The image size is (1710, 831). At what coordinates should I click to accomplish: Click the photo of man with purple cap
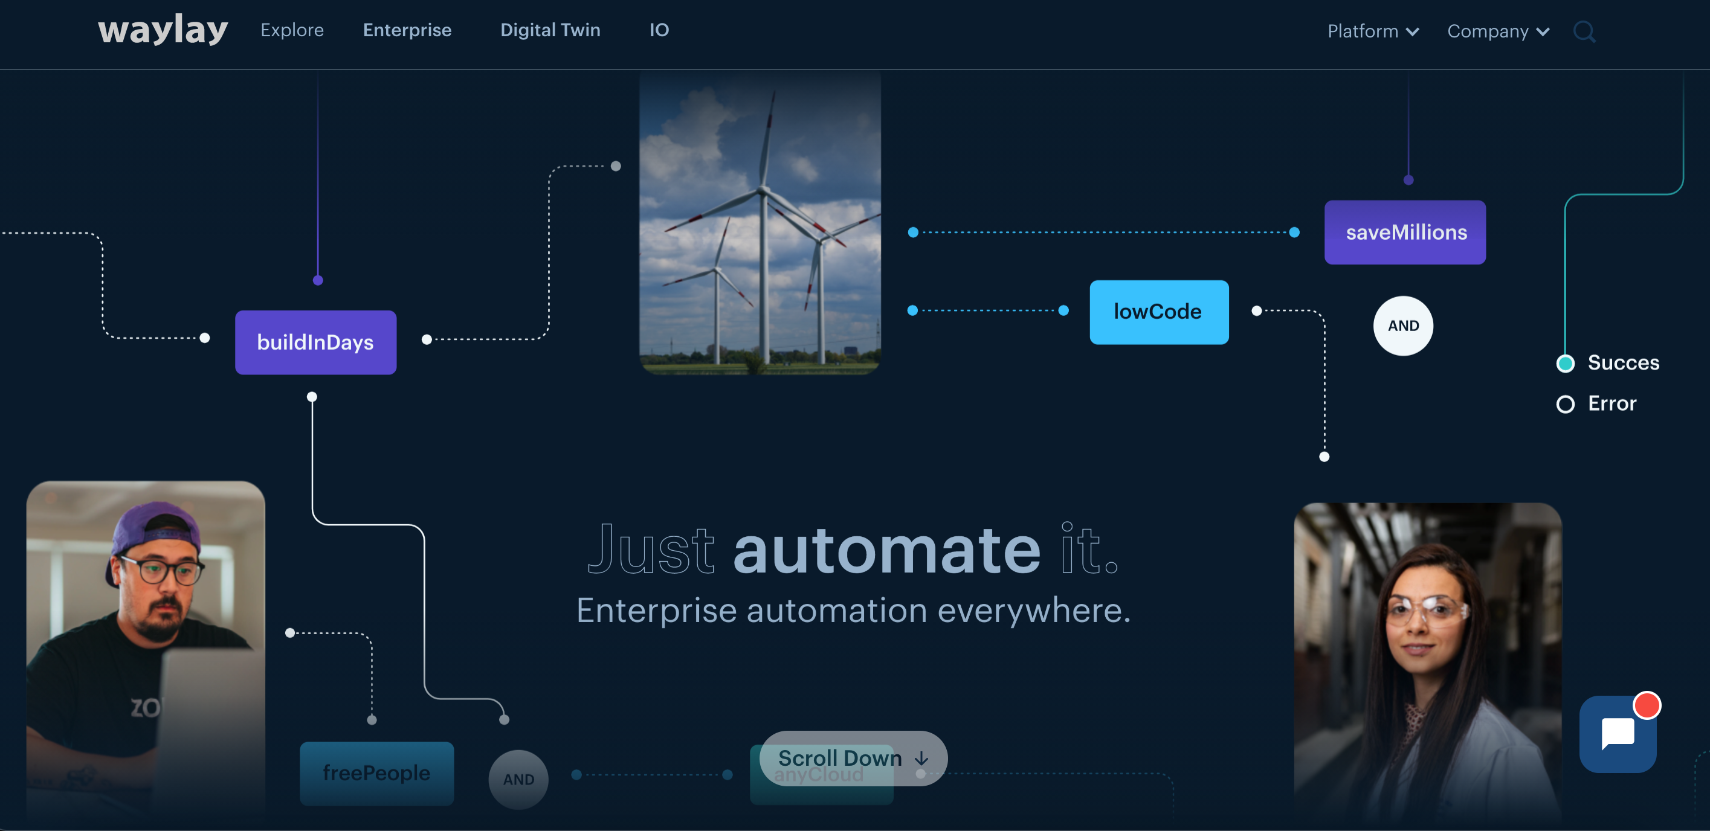click(146, 653)
